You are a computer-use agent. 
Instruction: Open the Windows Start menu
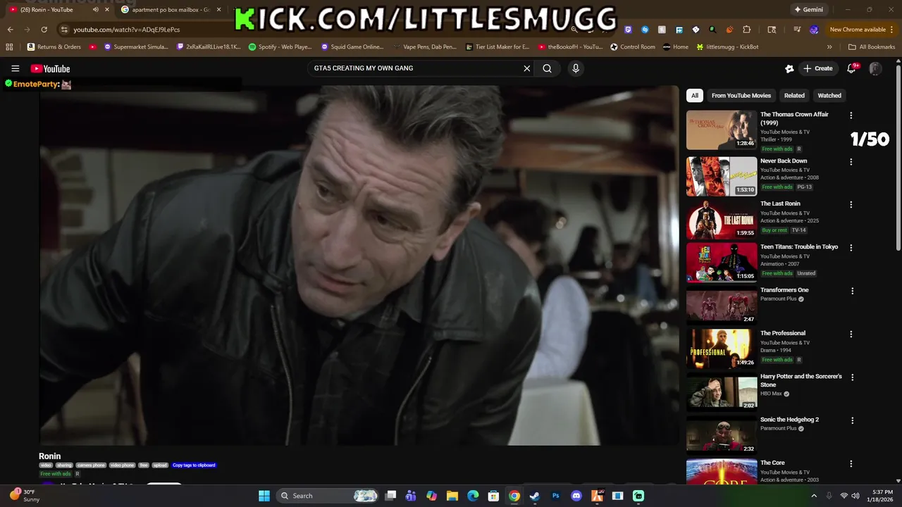(x=264, y=496)
